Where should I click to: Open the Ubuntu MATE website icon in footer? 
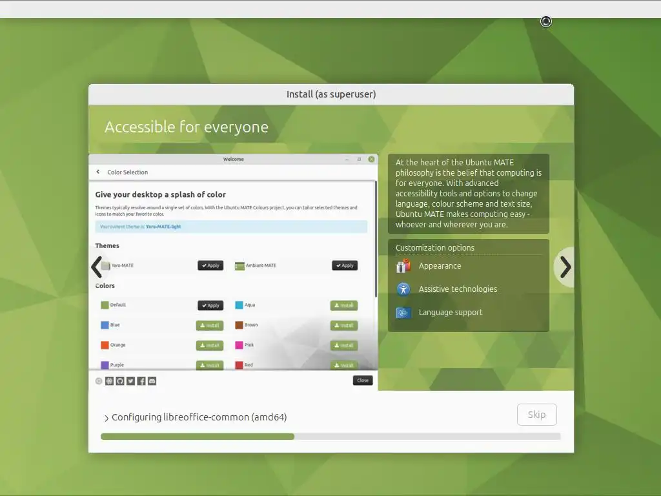click(x=109, y=381)
